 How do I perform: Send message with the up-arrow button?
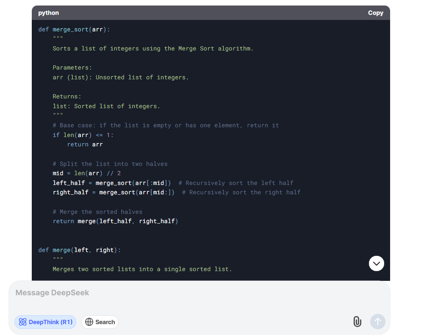pyautogui.click(x=378, y=322)
